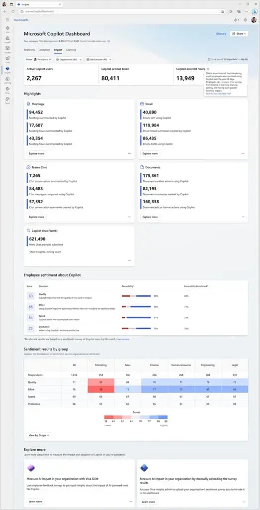Open more options on survey upload card

coord(244,502)
